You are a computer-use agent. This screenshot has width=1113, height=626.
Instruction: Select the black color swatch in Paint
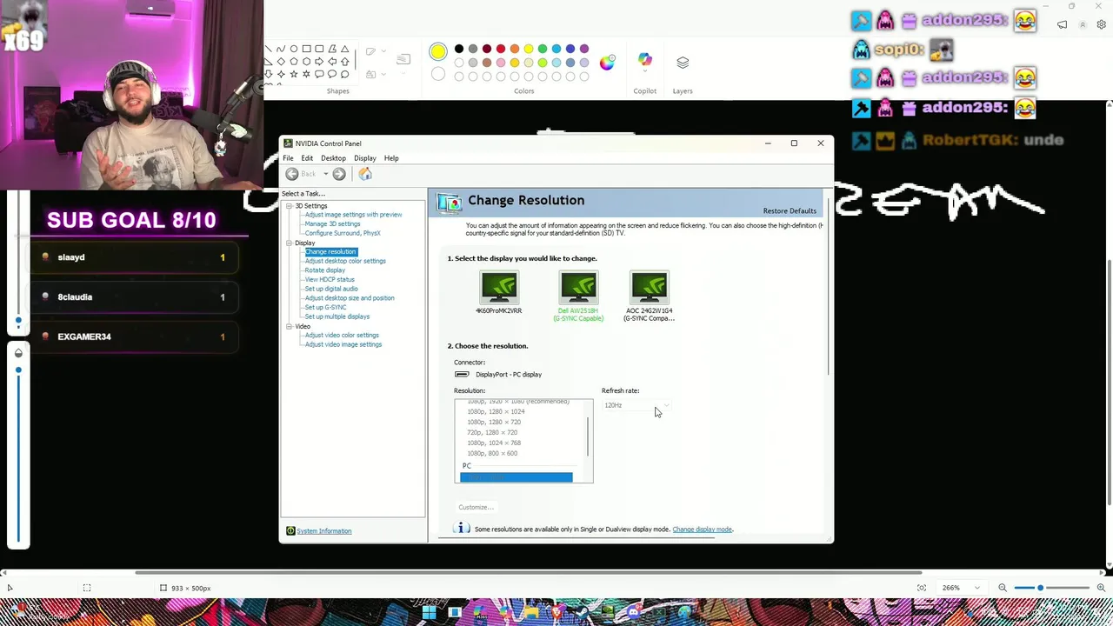tap(459, 49)
